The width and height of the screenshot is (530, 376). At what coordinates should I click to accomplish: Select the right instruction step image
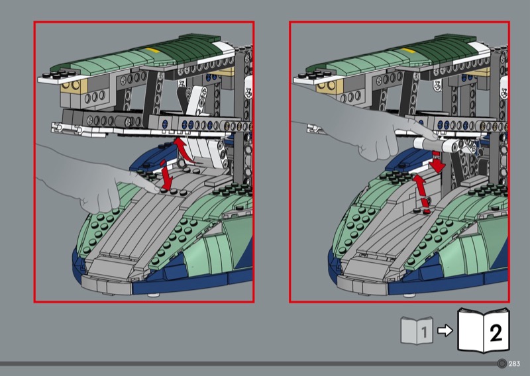coord(399,162)
